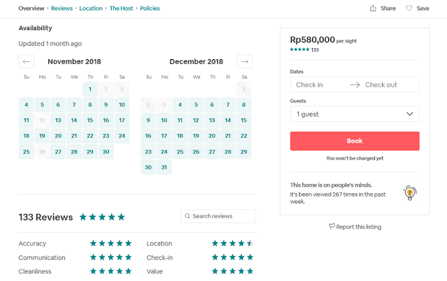447x281 pixels.
Task: Focus the Search reviews input field
Action: tap(218, 216)
